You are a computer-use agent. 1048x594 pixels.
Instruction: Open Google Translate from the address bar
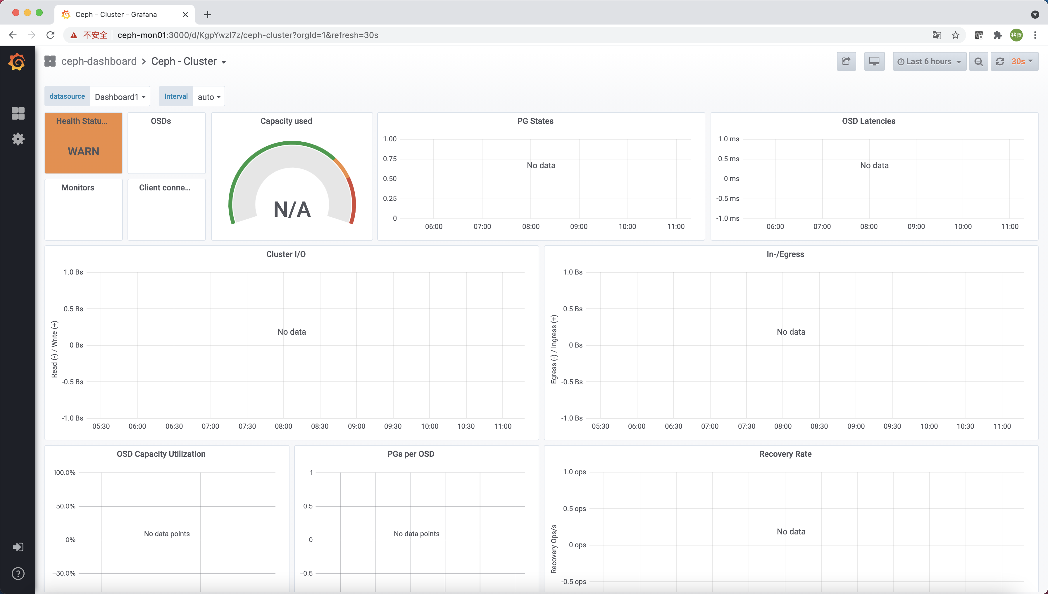pyautogui.click(x=937, y=35)
